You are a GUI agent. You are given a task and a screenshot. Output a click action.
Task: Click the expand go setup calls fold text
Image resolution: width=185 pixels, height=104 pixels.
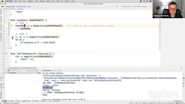click(x=53, y=73)
